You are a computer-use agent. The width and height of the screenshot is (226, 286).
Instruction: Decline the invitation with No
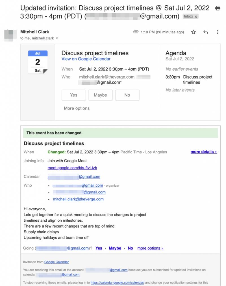127,95
